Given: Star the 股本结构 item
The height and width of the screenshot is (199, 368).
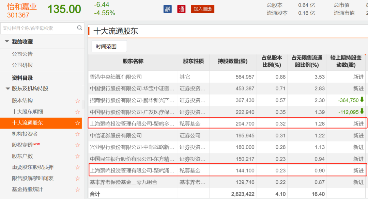Looking at the screenshot, I should pyautogui.click(x=78, y=101).
